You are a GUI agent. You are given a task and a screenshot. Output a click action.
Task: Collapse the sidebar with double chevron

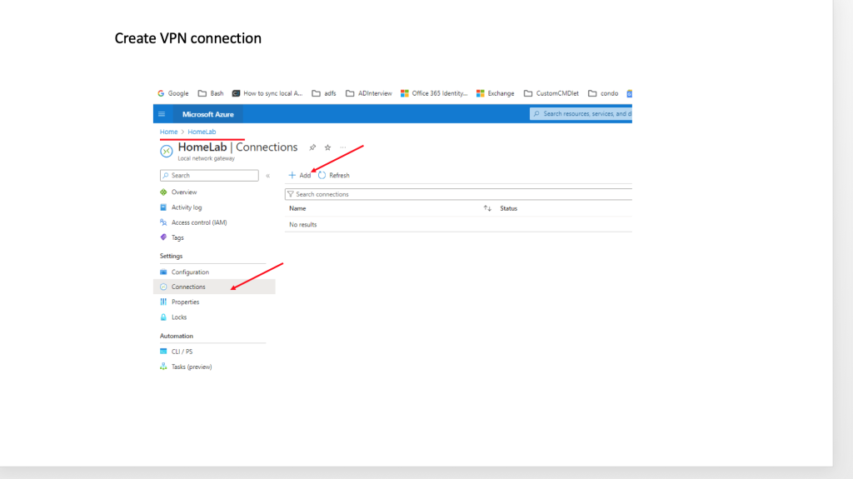click(x=267, y=176)
